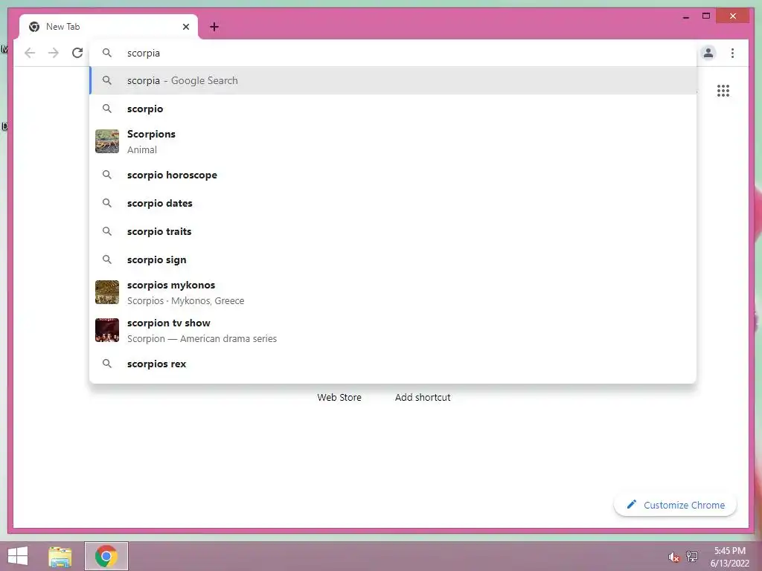
Task: Open a new tab with the plus button
Action: click(x=214, y=27)
